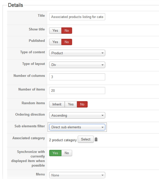159x179 pixels.
Task: Click the Number of items field
Action: [x=77, y=91]
